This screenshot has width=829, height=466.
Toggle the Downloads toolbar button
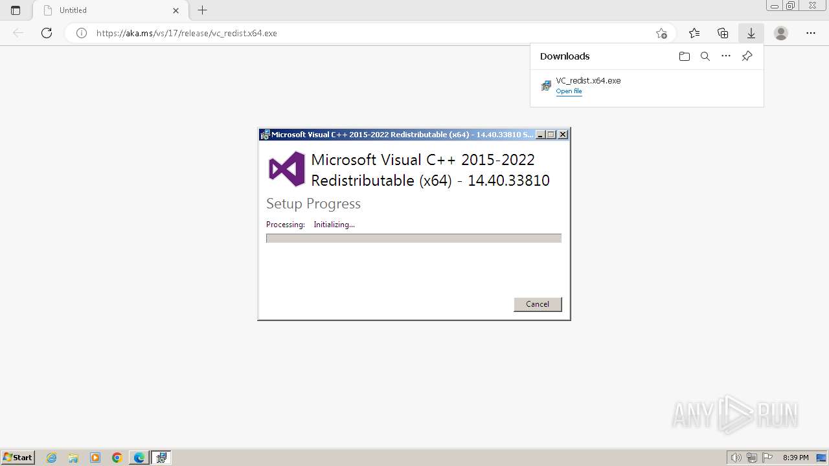pos(751,33)
